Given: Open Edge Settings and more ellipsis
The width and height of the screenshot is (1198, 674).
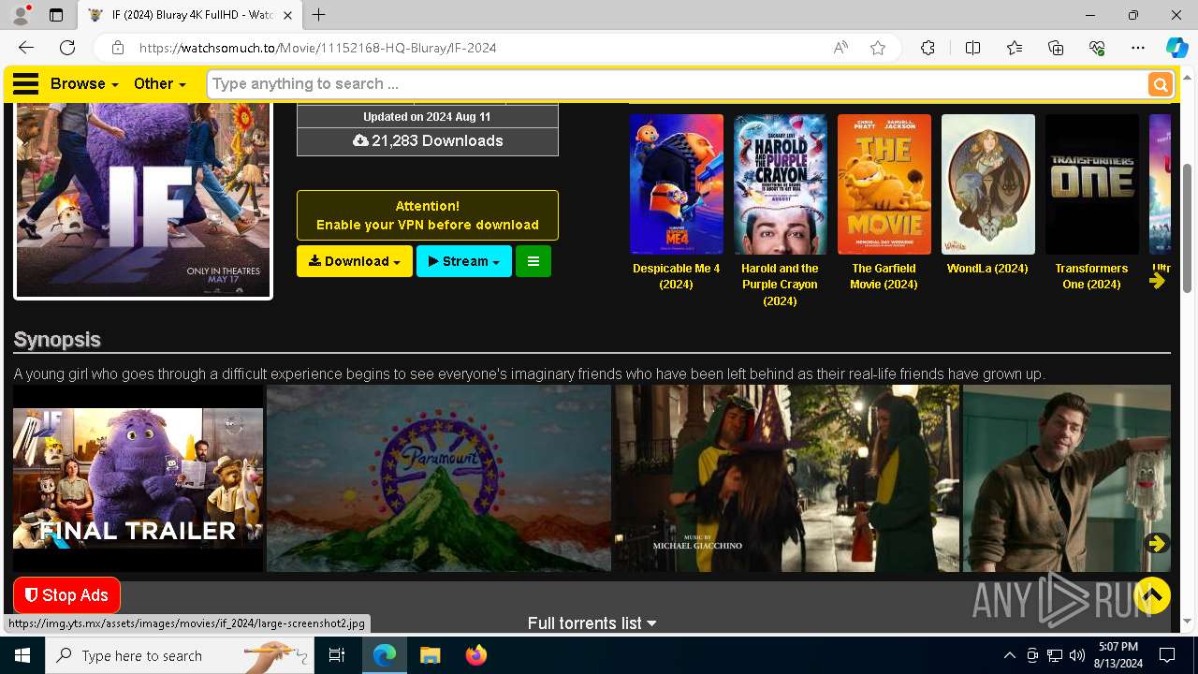Looking at the screenshot, I should [x=1138, y=48].
